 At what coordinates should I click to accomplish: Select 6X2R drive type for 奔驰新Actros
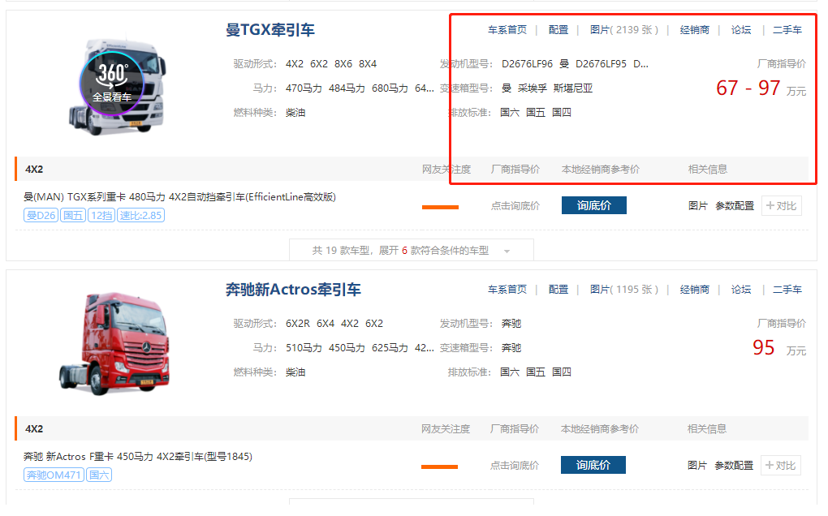click(298, 324)
